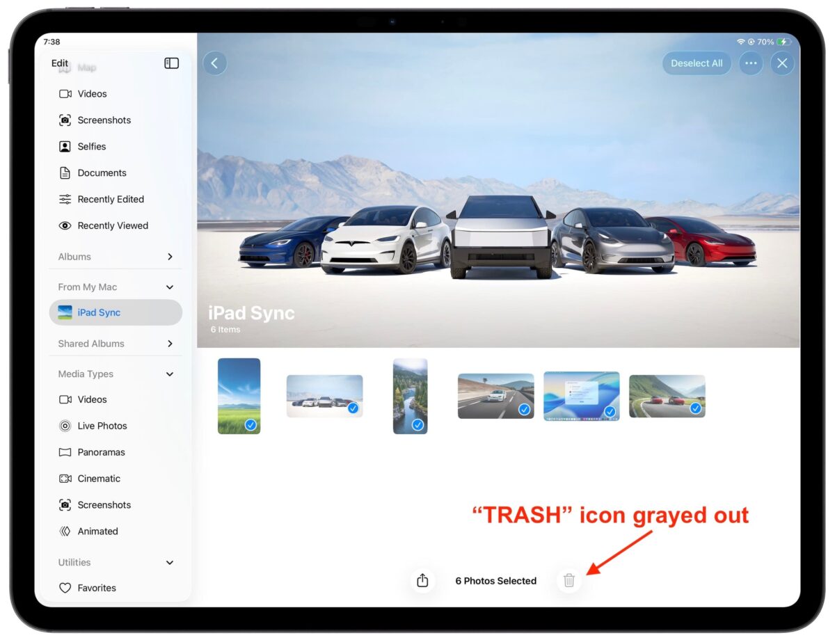The height and width of the screenshot is (640, 835).
Task: Tap the iPad Sync album thumbnail icon
Action: click(65, 312)
